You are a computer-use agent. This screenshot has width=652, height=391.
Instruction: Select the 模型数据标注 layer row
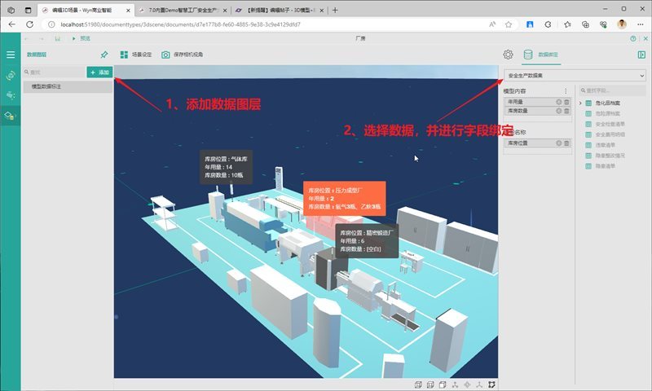[x=68, y=86]
